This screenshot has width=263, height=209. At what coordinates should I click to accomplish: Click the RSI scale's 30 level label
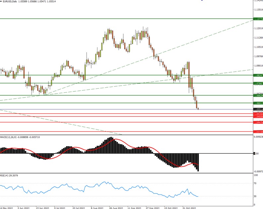255,196
